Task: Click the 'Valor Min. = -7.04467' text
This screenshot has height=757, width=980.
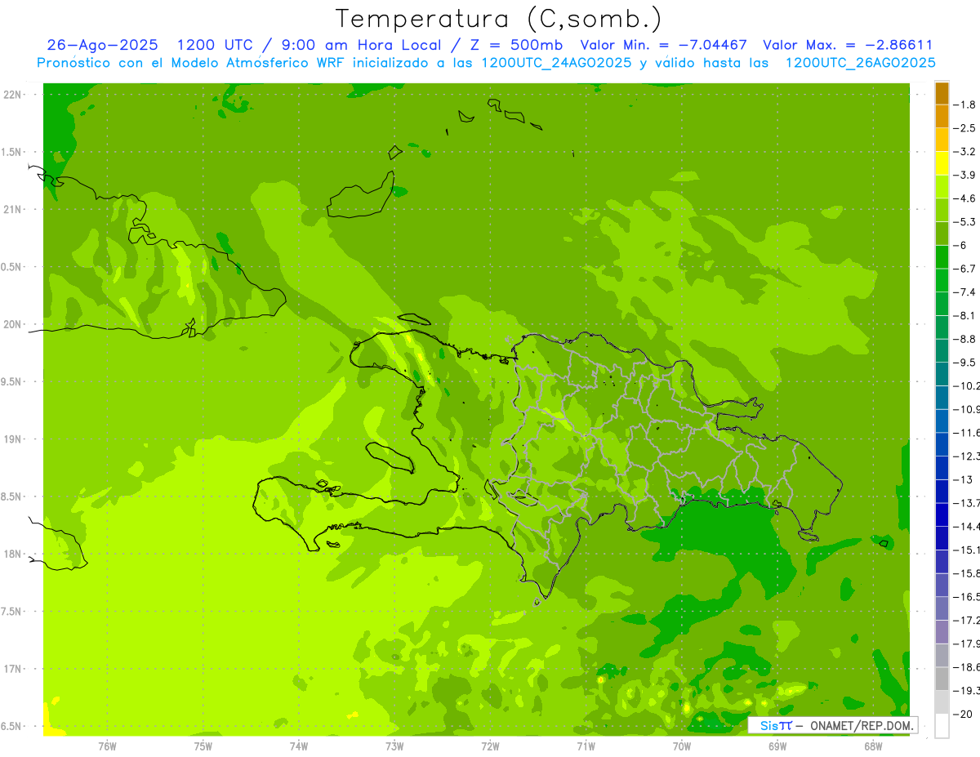Action: [x=663, y=45]
